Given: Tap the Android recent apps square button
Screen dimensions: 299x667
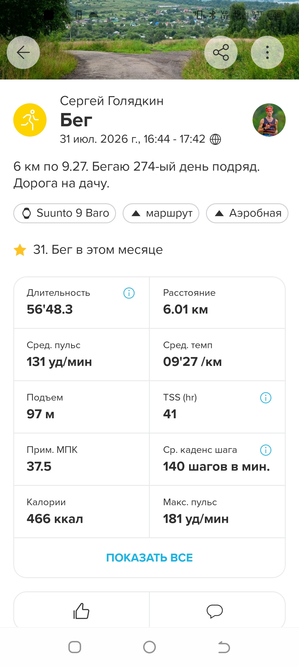Looking at the screenshot, I should pos(75,647).
